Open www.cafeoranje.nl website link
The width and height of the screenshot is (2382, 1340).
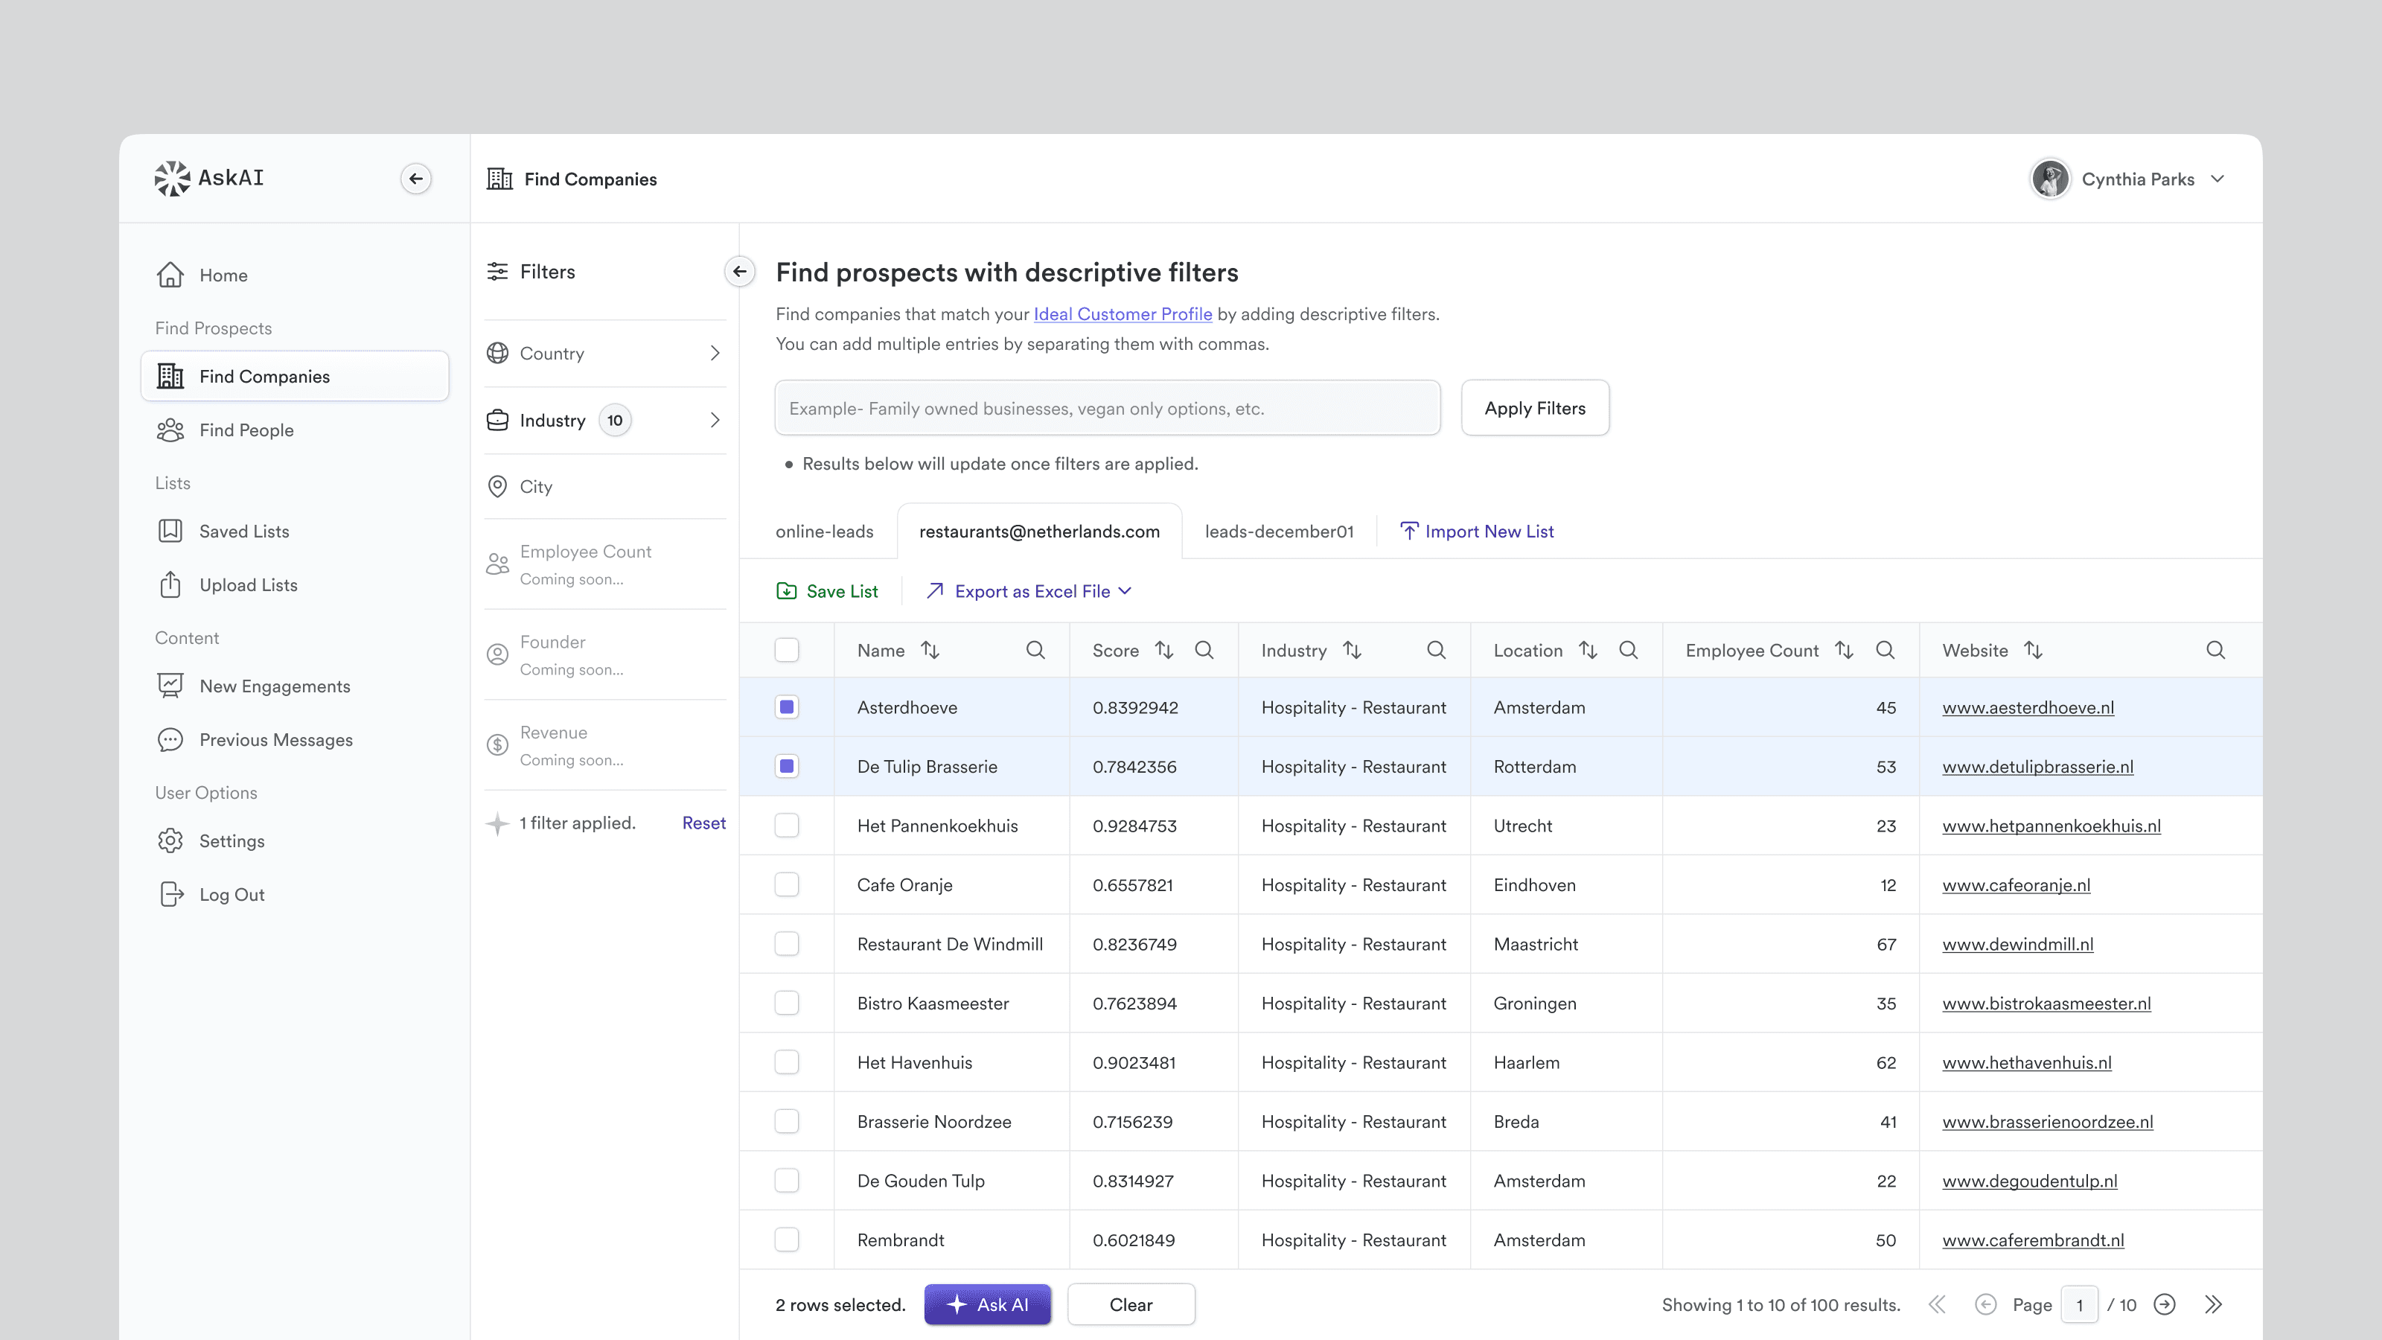pos(2016,885)
